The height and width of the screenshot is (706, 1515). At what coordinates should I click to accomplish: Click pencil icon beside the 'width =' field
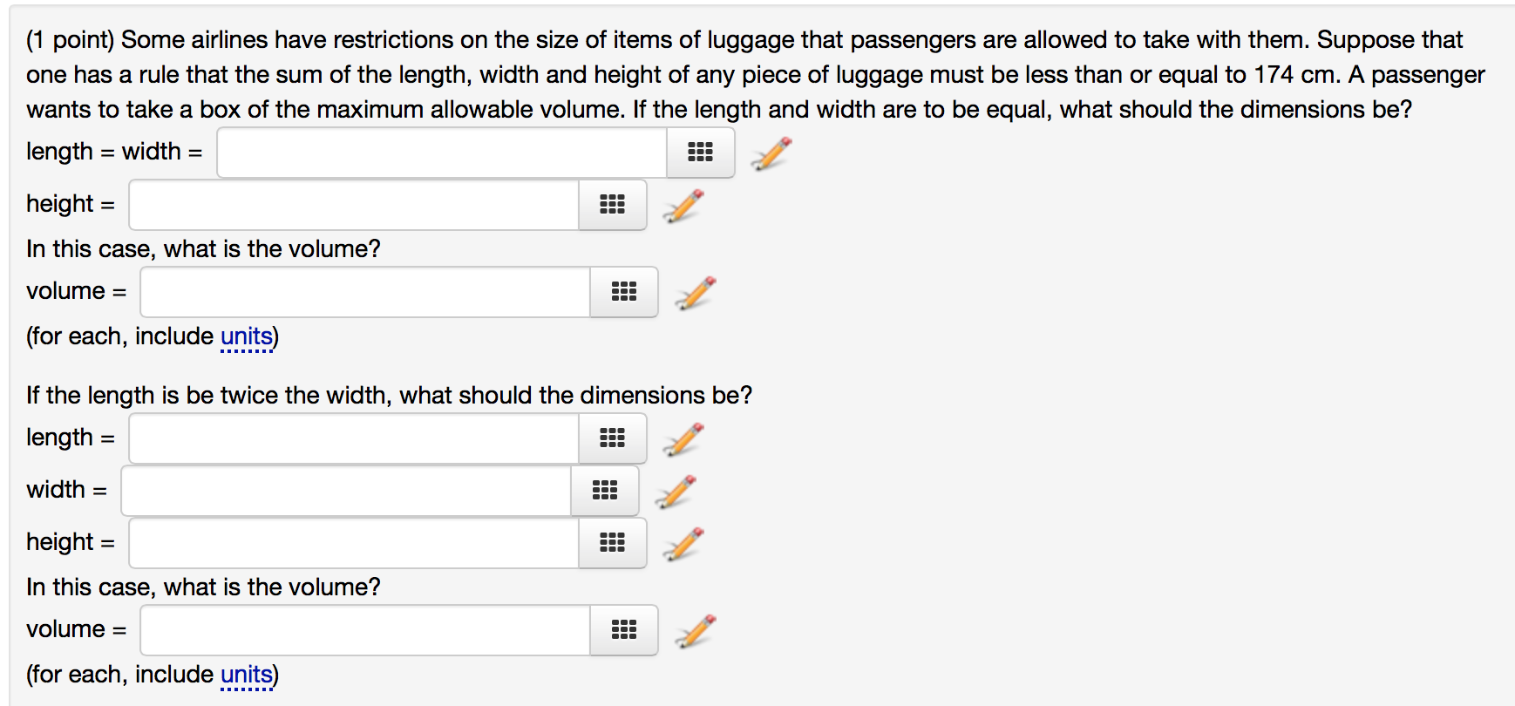pyautogui.click(x=676, y=492)
